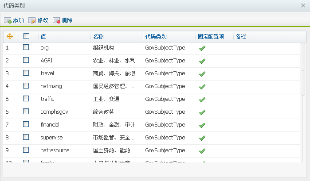This screenshot has height=181, width=310.
Task: Check the box for the AGRI row
Action: click(x=26, y=60)
